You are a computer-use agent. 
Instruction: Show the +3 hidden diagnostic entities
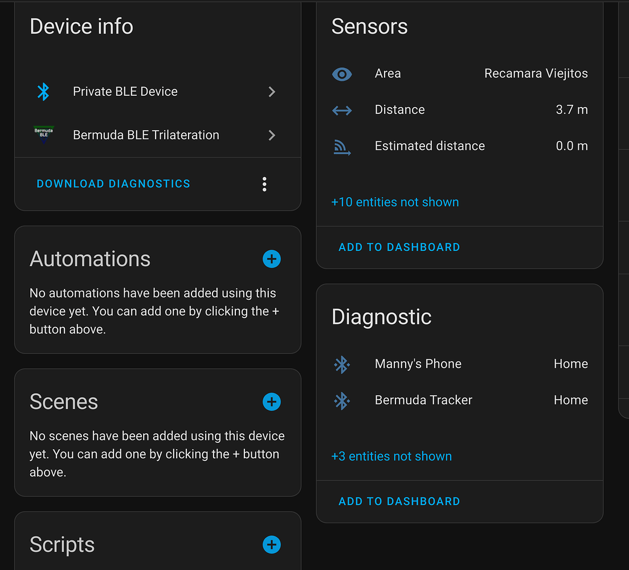coord(391,457)
